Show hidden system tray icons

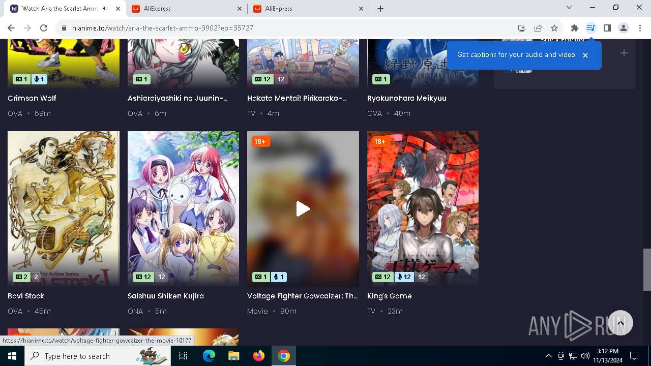click(x=549, y=356)
